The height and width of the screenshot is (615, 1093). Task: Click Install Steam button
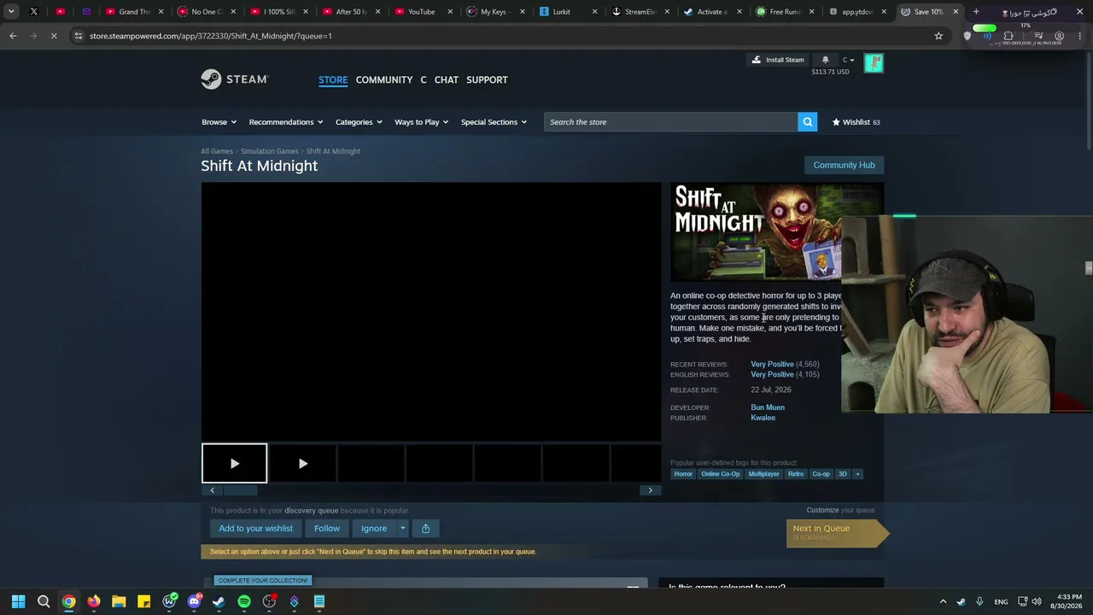pyautogui.click(x=778, y=60)
